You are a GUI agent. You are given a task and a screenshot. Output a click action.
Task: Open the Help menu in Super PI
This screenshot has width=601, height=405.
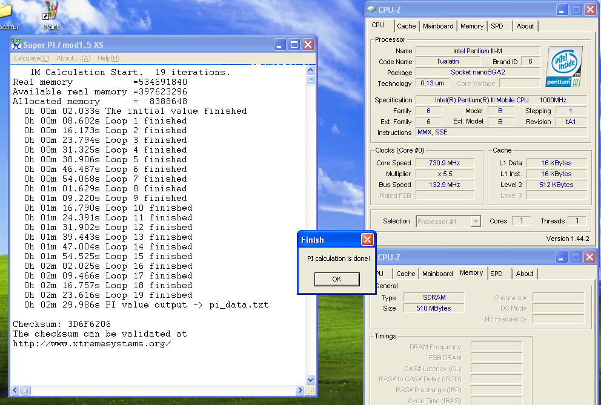[108, 58]
